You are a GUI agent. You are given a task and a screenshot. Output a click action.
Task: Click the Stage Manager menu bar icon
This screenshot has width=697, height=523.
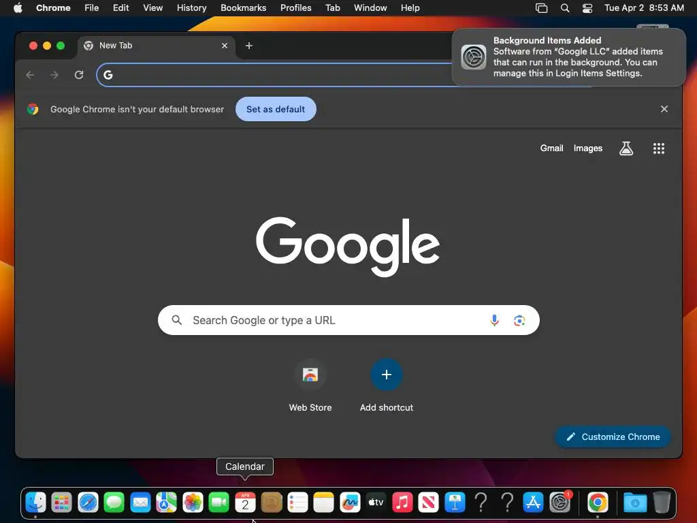coord(541,8)
